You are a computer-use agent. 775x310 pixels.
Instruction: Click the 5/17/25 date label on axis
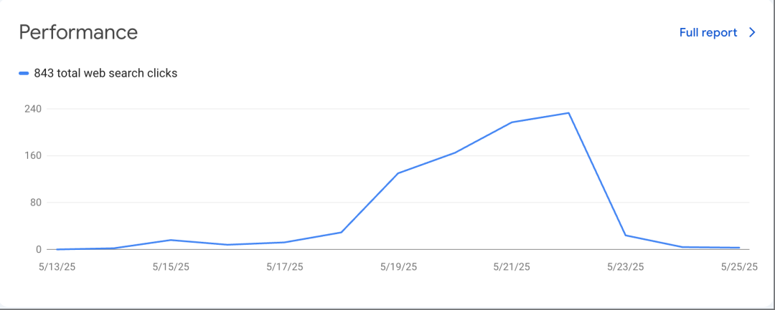pyautogui.click(x=284, y=266)
